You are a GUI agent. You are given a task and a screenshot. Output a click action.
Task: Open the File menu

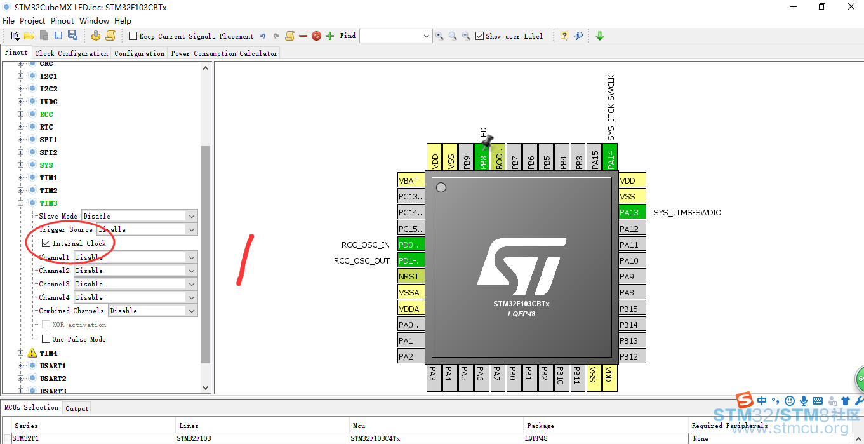pyautogui.click(x=8, y=21)
